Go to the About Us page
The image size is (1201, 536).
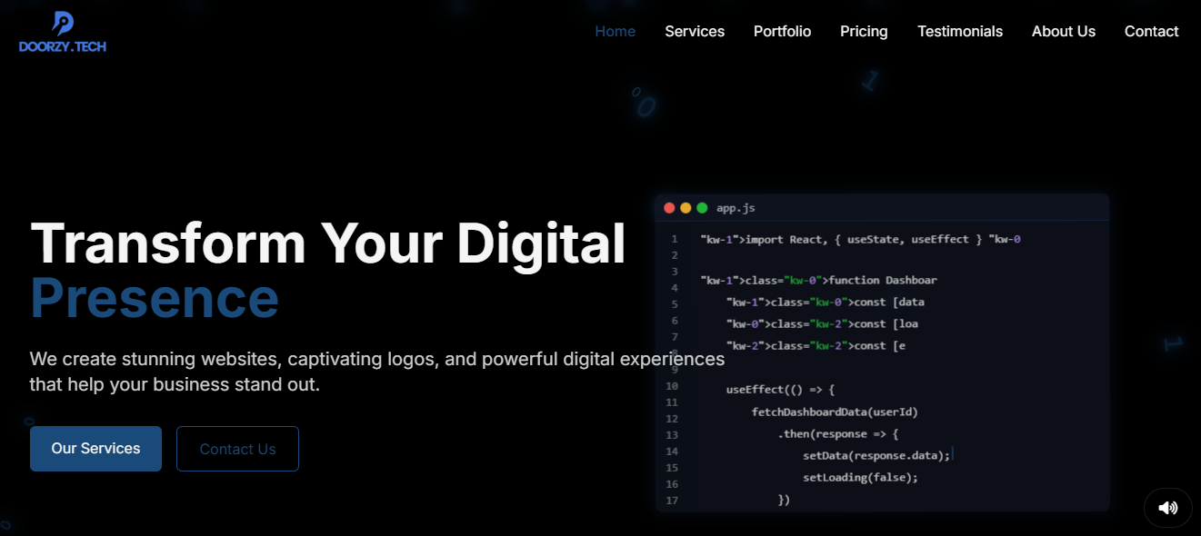pyautogui.click(x=1064, y=31)
